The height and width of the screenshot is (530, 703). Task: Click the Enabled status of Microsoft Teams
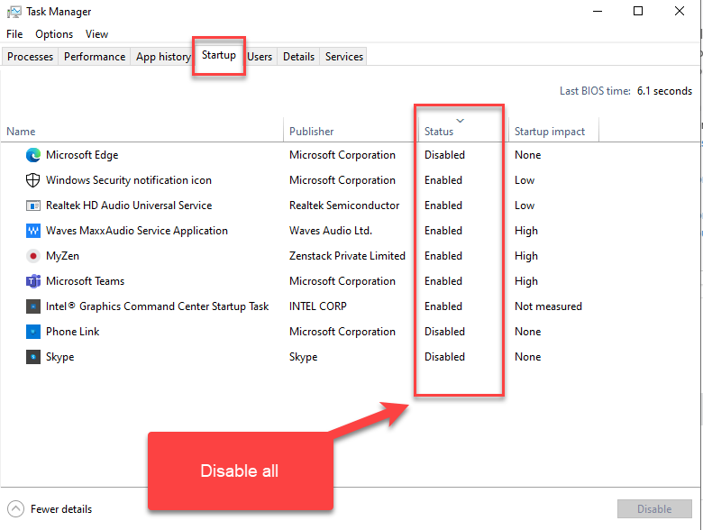(x=443, y=281)
